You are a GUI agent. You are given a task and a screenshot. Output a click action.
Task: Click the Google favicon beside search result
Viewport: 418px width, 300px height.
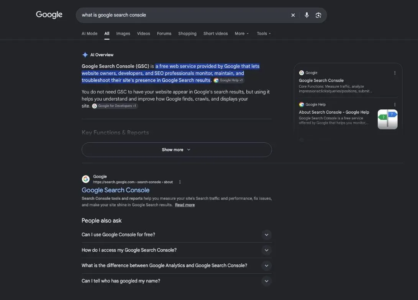click(x=85, y=179)
